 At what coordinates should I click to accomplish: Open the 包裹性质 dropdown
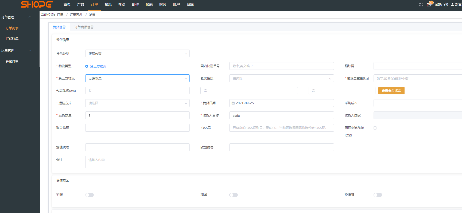pyautogui.click(x=281, y=79)
